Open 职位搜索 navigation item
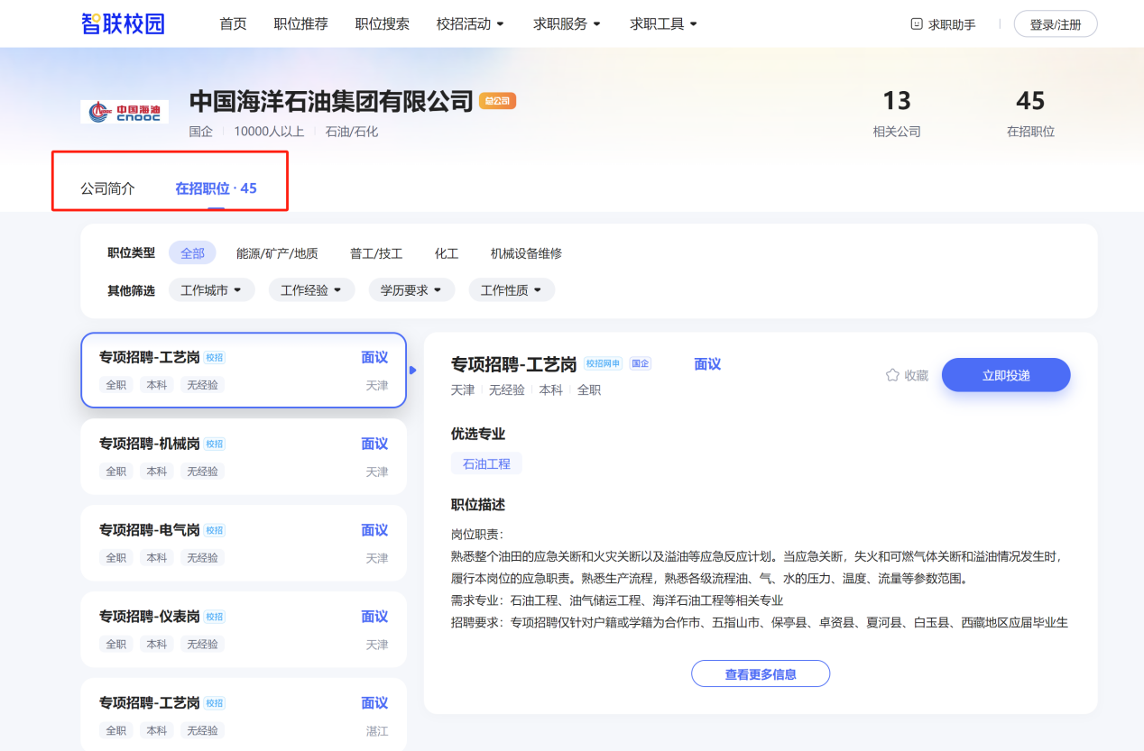 [x=383, y=24]
